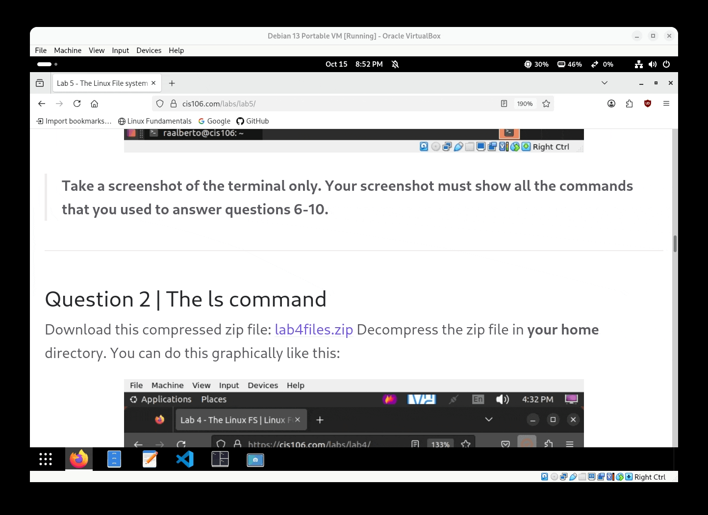The width and height of the screenshot is (708, 515).
Task: Open the power menu in top bar
Action: (x=666, y=64)
